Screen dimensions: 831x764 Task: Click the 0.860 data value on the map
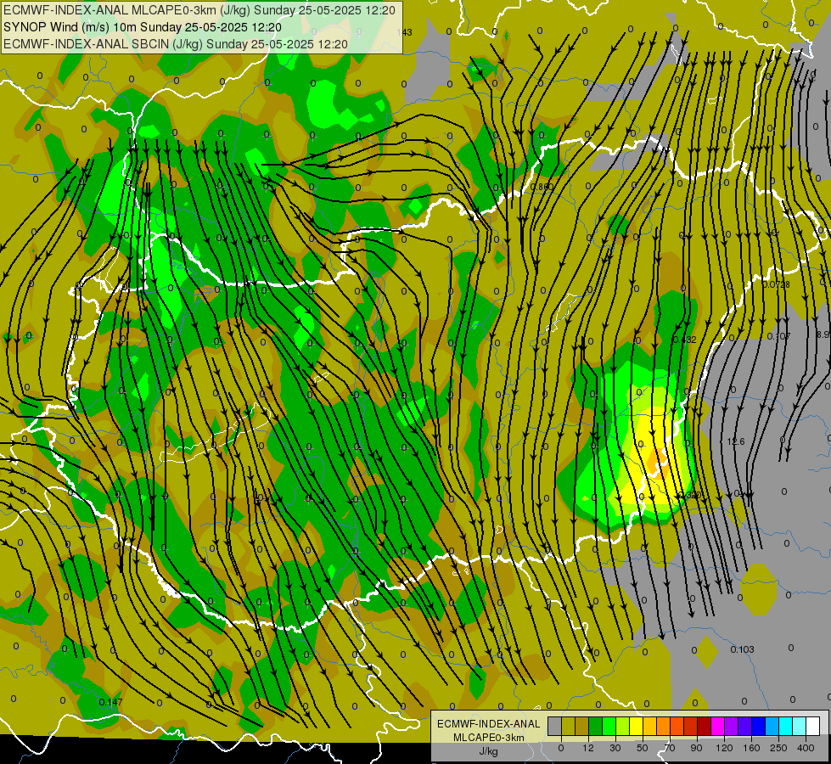[x=542, y=187]
